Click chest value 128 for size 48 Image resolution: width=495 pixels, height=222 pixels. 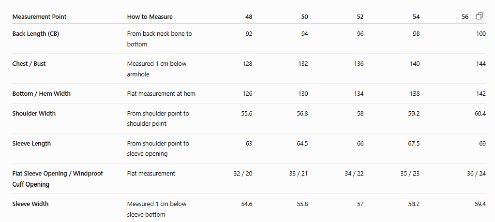tap(248, 64)
